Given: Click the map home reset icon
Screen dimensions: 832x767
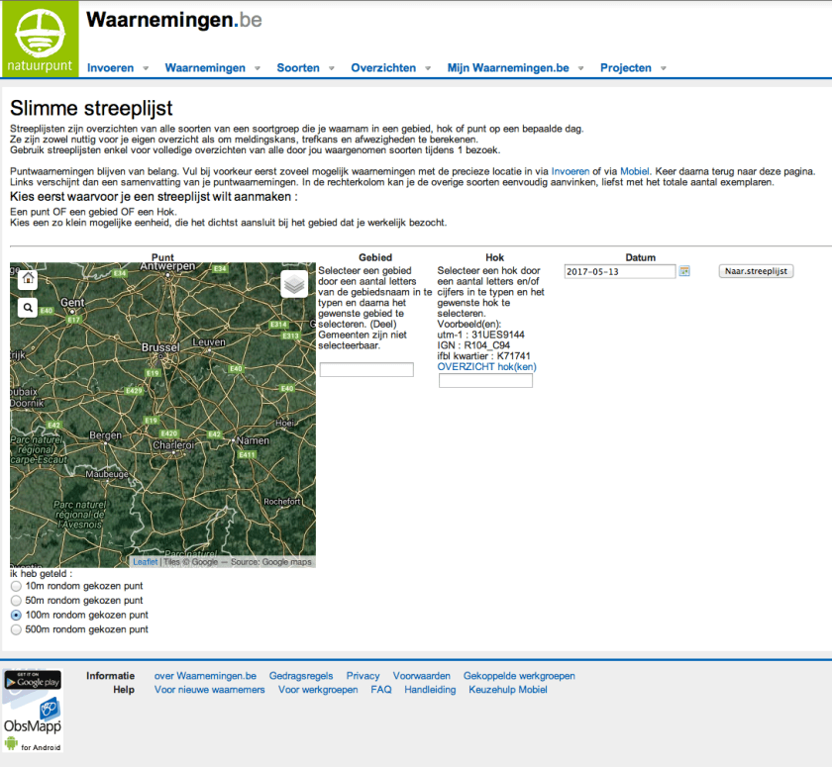Looking at the screenshot, I should tap(28, 278).
